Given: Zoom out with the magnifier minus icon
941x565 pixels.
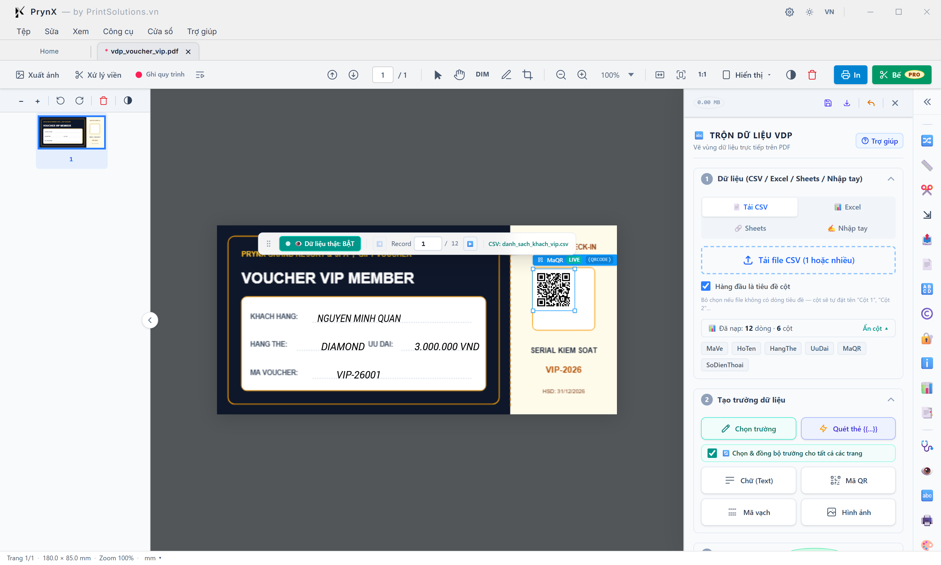Looking at the screenshot, I should click(561, 75).
